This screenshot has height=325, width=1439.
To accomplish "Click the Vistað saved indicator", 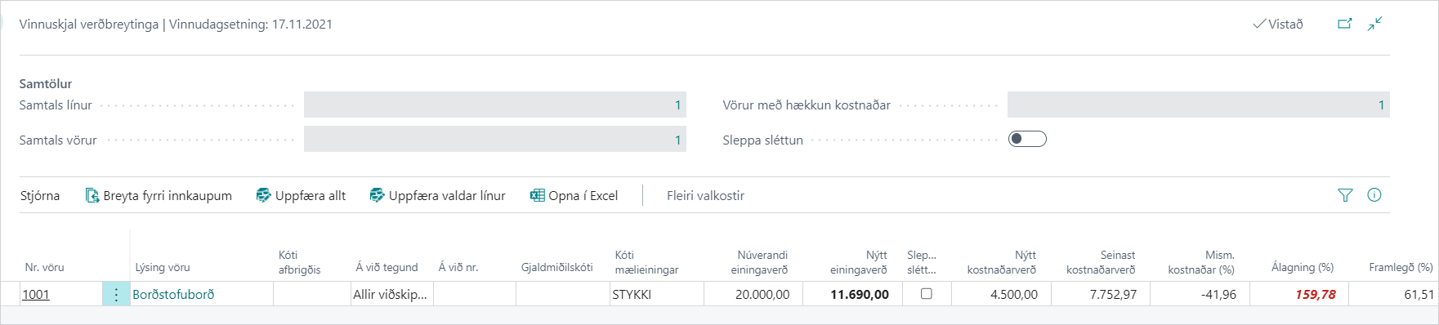I will 1278,24.
